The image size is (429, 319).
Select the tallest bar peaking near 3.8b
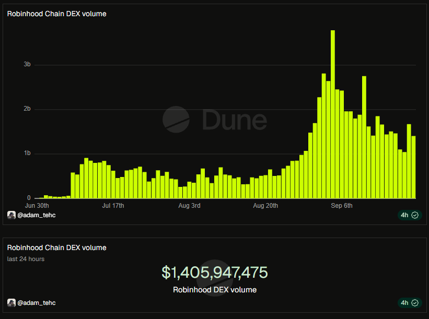point(333,114)
